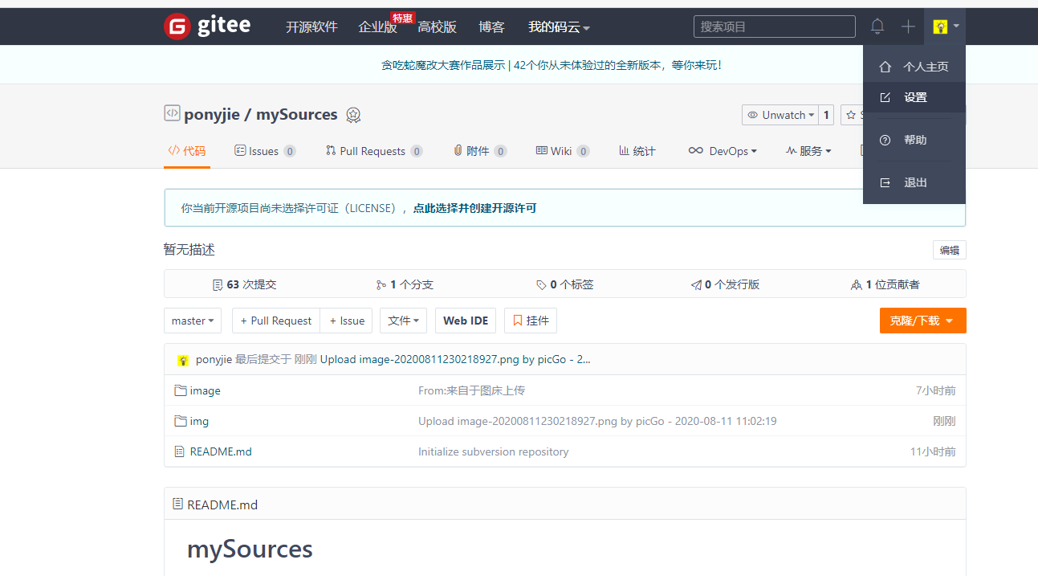The image size is (1038, 576).
Task: Click the watchers count 1
Action: [x=826, y=115]
